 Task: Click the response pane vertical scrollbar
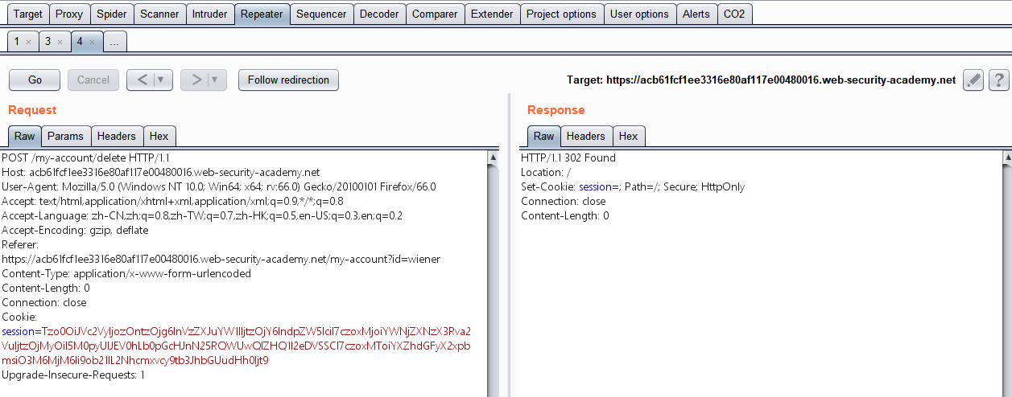(x=1006, y=273)
